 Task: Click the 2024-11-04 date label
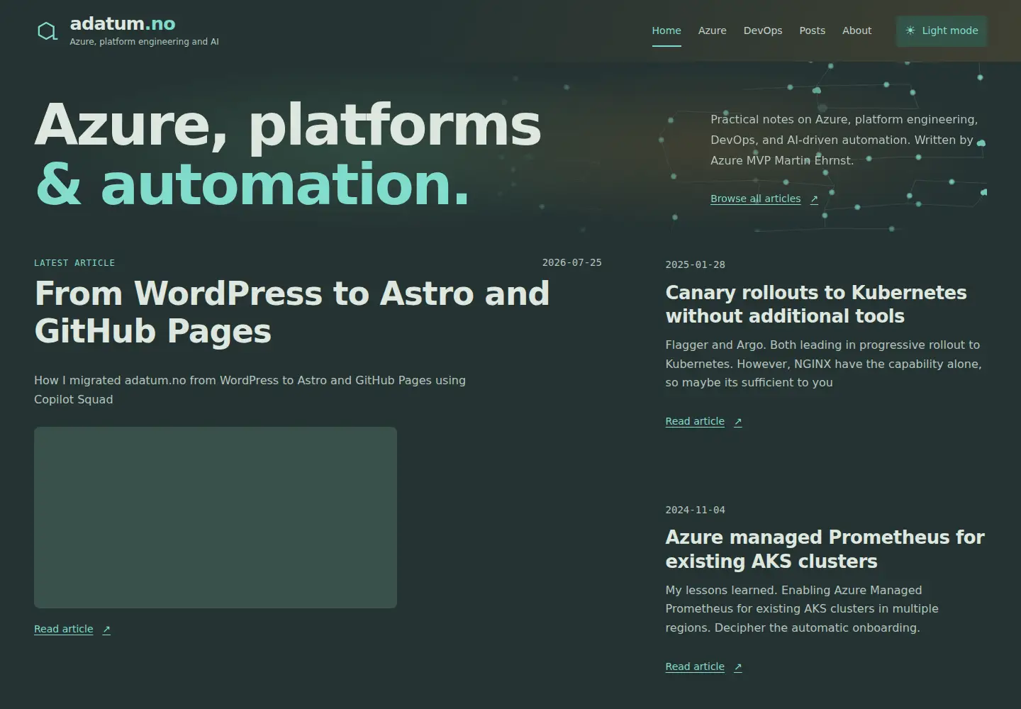point(695,510)
